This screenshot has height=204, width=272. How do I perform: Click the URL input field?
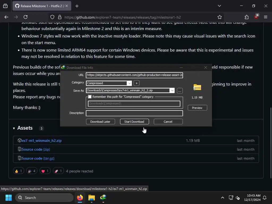(x=134, y=75)
